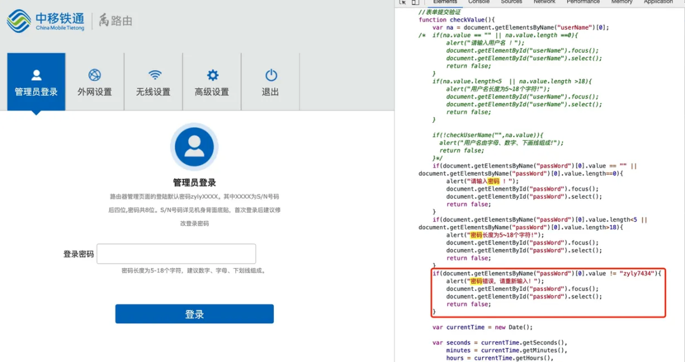Image resolution: width=685 pixels, height=362 pixels.
Task: Switch to DevTools Elements tab
Action: pyautogui.click(x=445, y=2)
